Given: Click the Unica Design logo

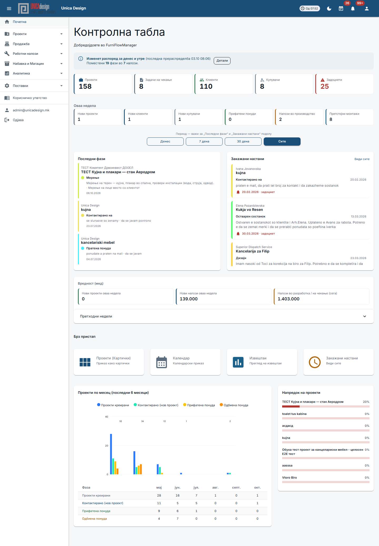Looking at the screenshot, I should pyautogui.click(x=37, y=8).
